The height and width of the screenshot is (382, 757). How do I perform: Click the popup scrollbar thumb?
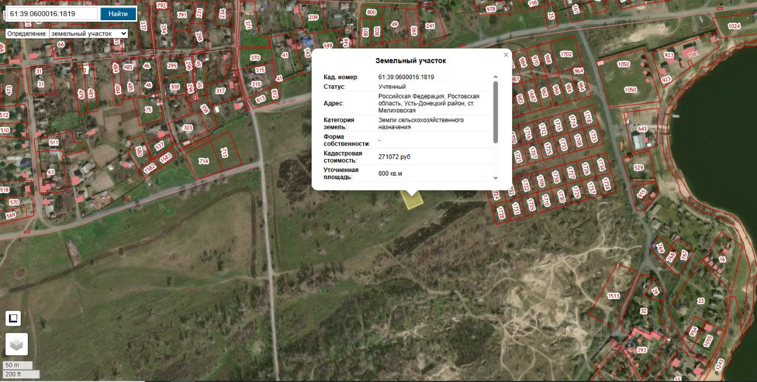pos(496,112)
